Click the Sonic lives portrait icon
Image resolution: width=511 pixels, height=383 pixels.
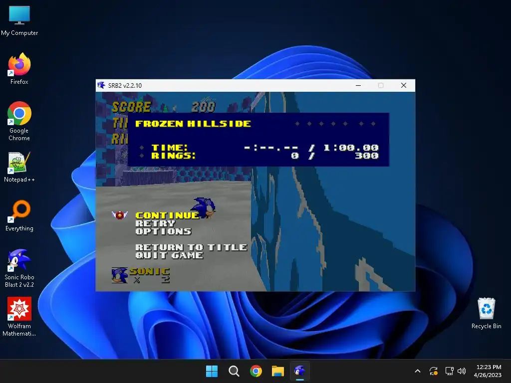point(120,275)
